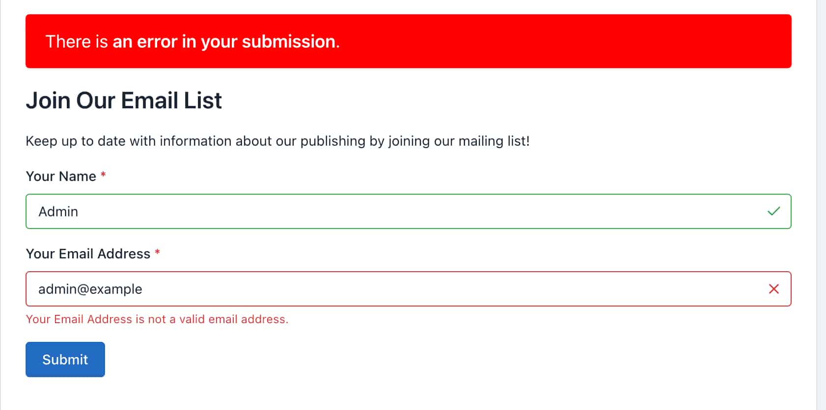Image resolution: width=826 pixels, height=410 pixels.
Task: Click the word "publishing" in the description
Action: click(332, 141)
